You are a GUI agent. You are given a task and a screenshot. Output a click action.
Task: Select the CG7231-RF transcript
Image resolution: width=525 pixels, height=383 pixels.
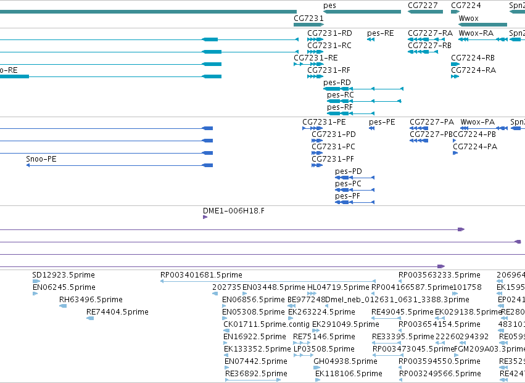click(x=315, y=76)
